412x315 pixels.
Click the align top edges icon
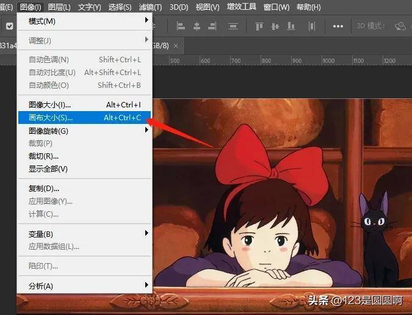coord(259,26)
